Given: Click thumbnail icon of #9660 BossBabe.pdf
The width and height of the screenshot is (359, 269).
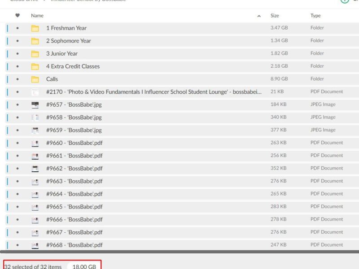Looking at the screenshot, I should [x=35, y=143].
